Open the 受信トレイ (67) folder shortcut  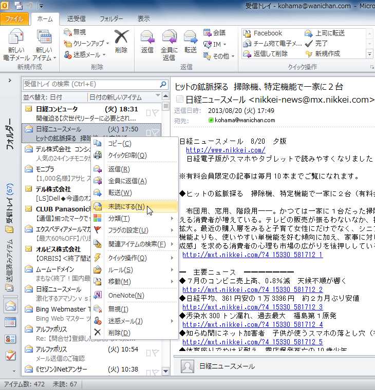(10, 208)
